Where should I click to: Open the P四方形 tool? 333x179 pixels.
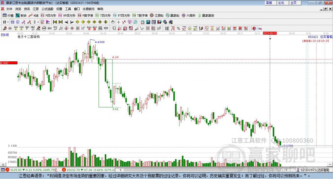pos(48,16)
